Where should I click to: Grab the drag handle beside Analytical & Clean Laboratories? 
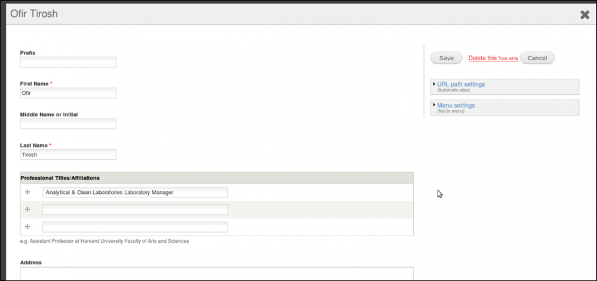[27, 192]
